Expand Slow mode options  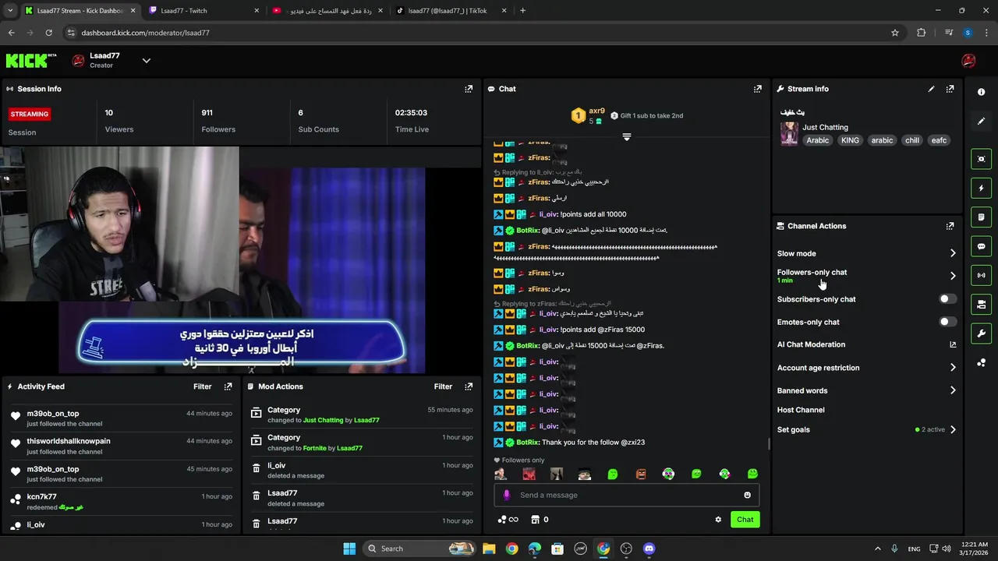click(x=953, y=253)
